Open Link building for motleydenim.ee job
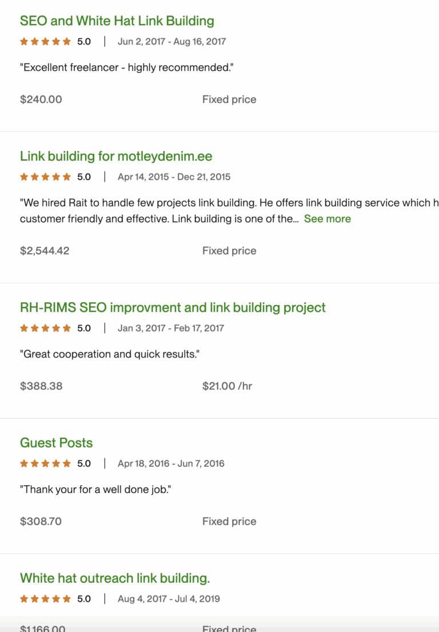 [x=116, y=157]
